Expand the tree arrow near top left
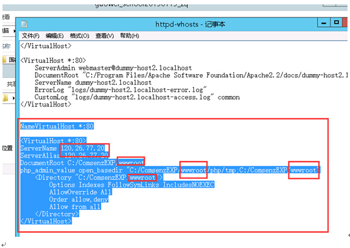 click(14, 31)
